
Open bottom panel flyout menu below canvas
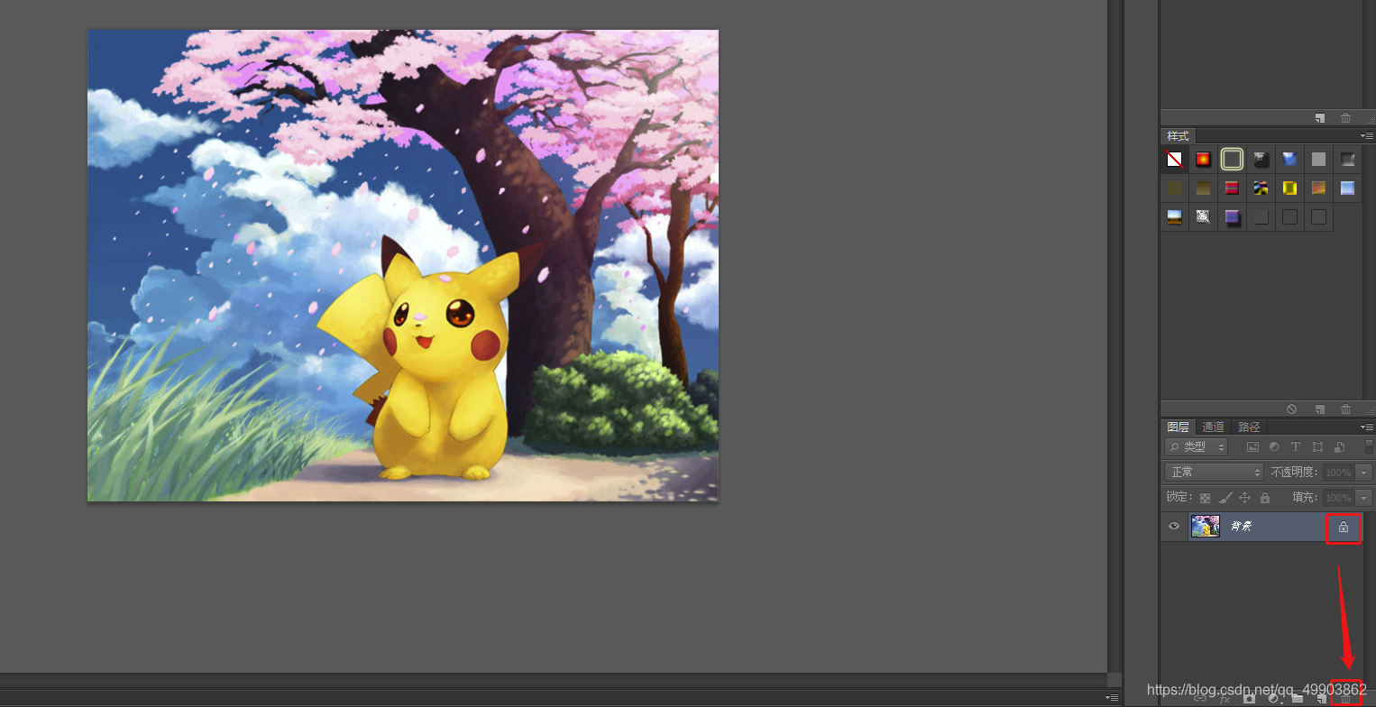(1113, 698)
